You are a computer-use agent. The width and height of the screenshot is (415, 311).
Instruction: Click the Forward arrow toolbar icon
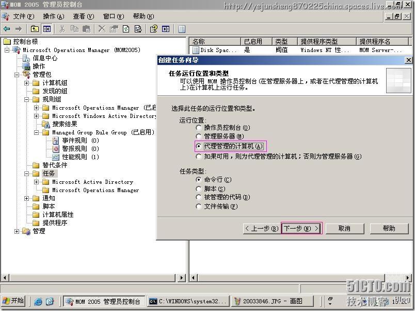point(19,29)
